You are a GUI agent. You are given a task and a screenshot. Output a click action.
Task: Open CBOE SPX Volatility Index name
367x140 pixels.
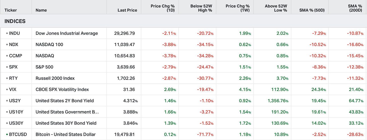point(62,89)
